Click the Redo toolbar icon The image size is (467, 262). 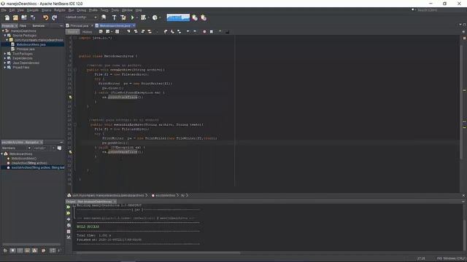[55, 17]
